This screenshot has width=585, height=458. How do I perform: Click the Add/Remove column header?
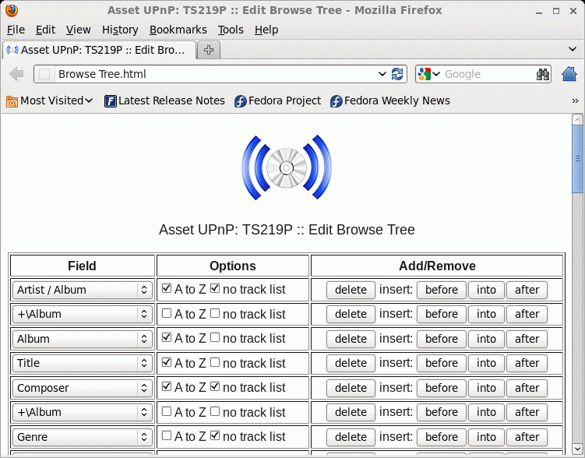[437, 266]
